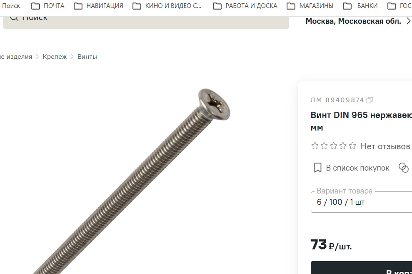Open the БАНКИ bookmark folder

tap(360, 6)
